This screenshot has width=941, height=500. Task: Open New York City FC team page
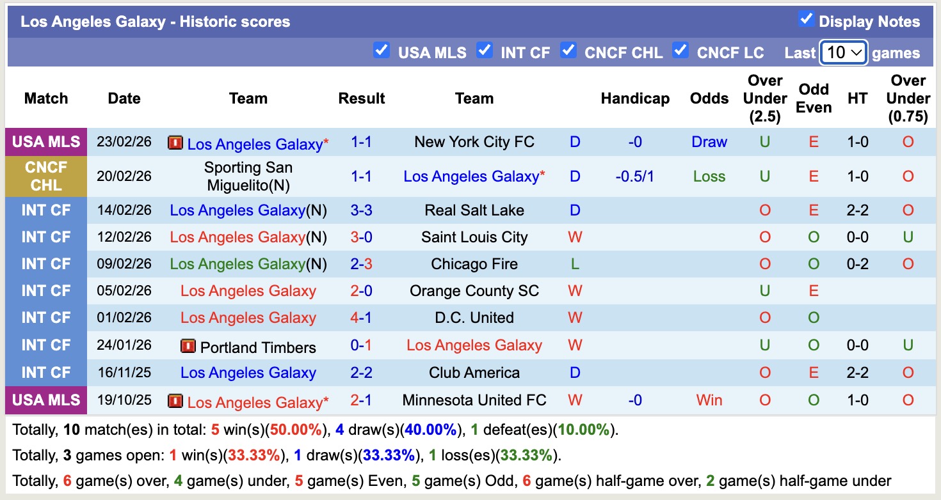click(474, 142)
